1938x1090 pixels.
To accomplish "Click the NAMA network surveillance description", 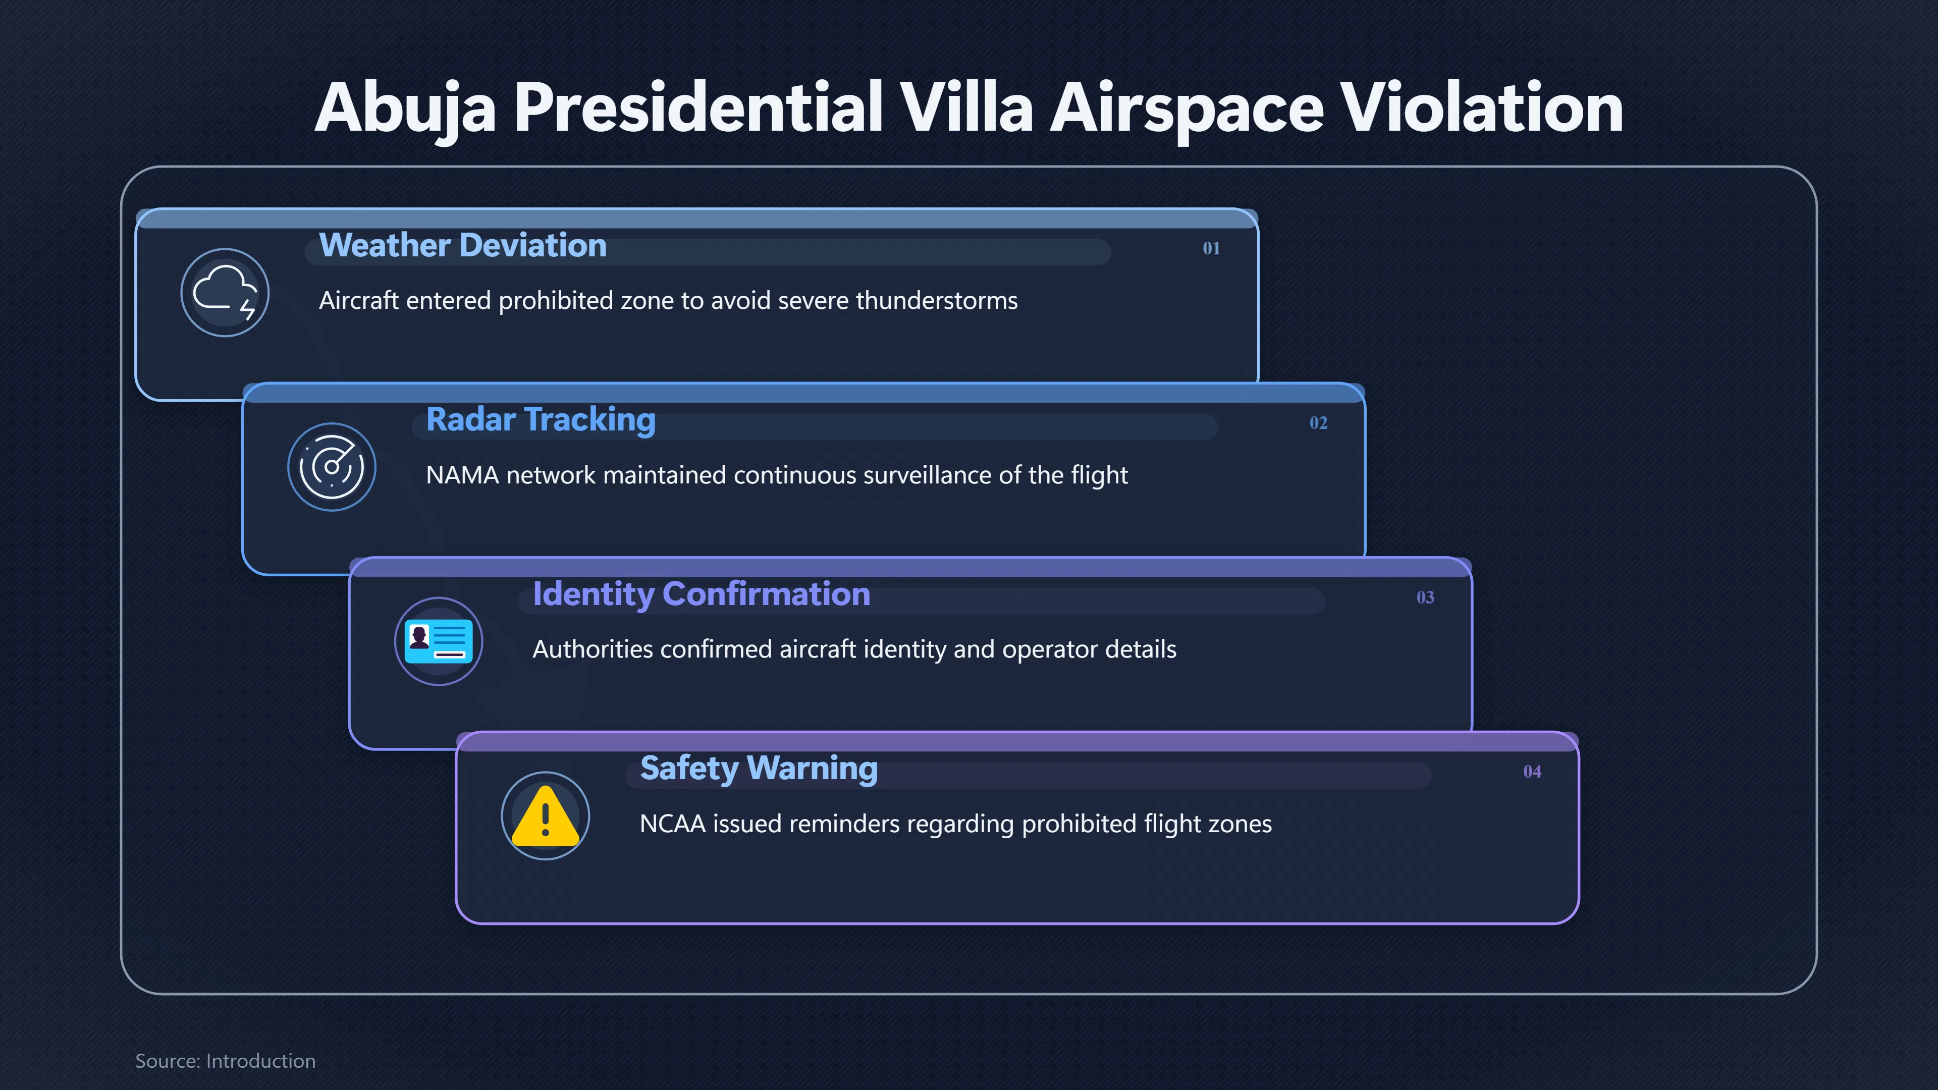I will (776, 475).
